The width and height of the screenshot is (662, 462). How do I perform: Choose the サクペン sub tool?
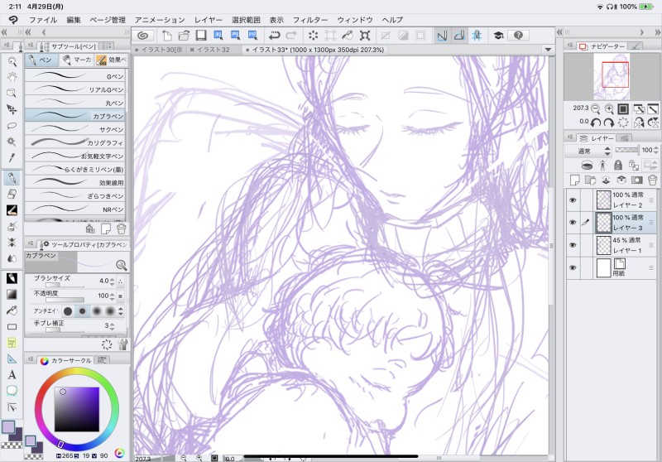75,129
